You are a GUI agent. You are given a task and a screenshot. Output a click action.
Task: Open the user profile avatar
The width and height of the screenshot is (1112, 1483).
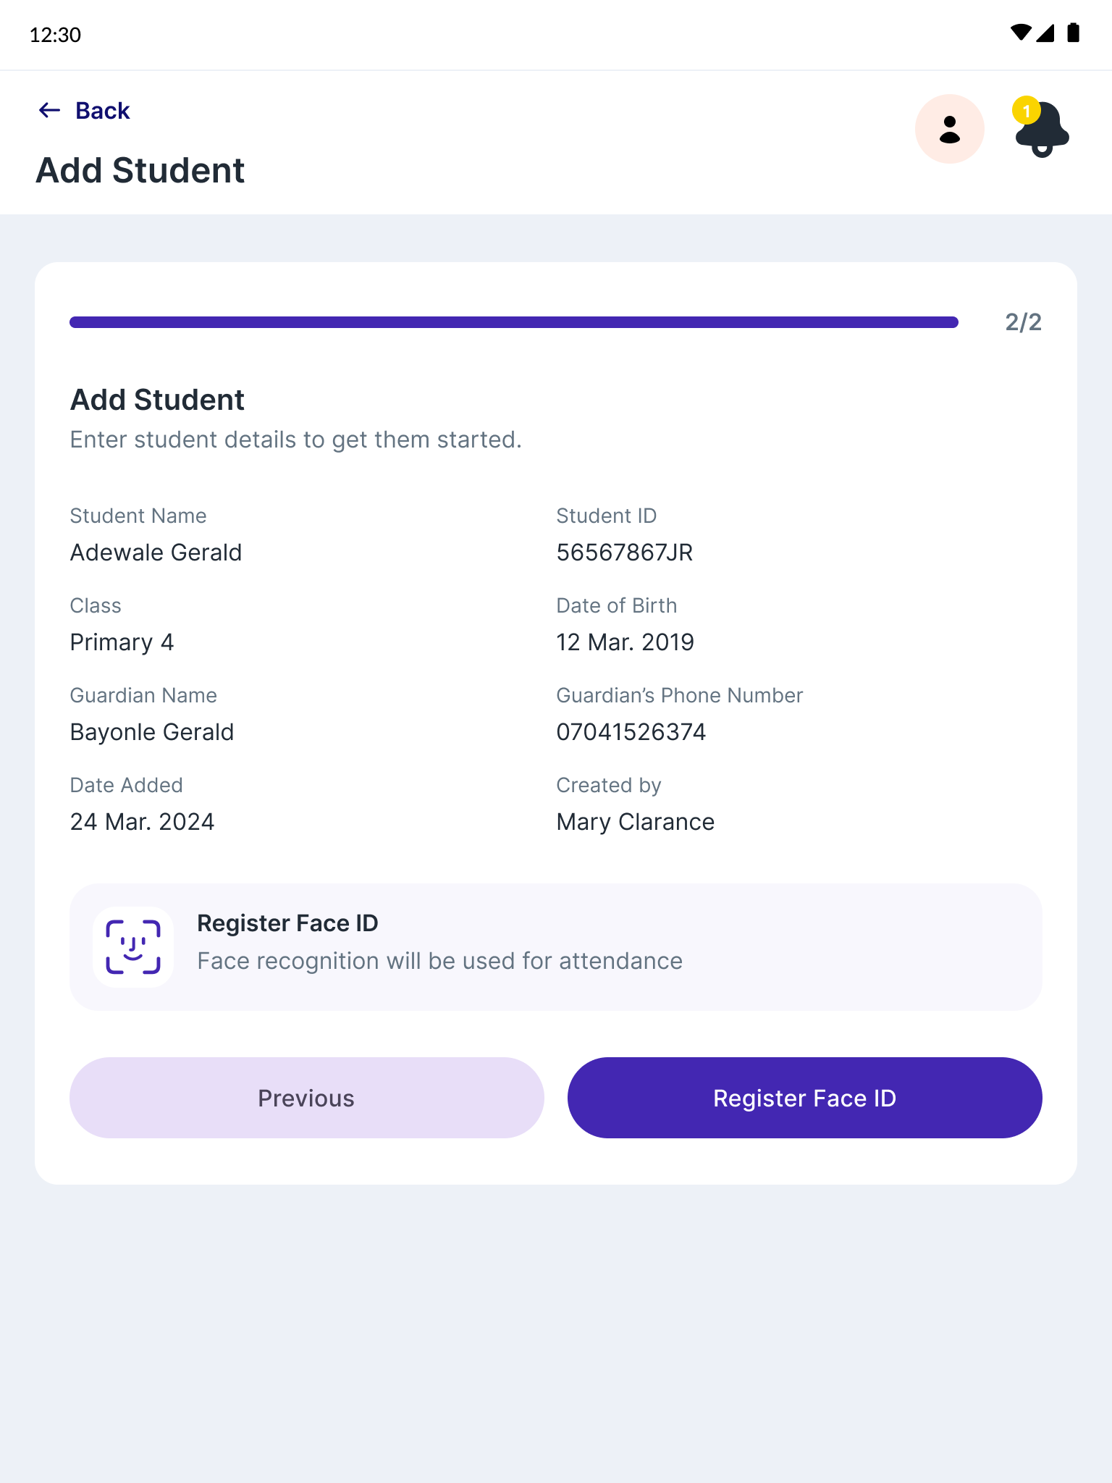pos(949,129)
